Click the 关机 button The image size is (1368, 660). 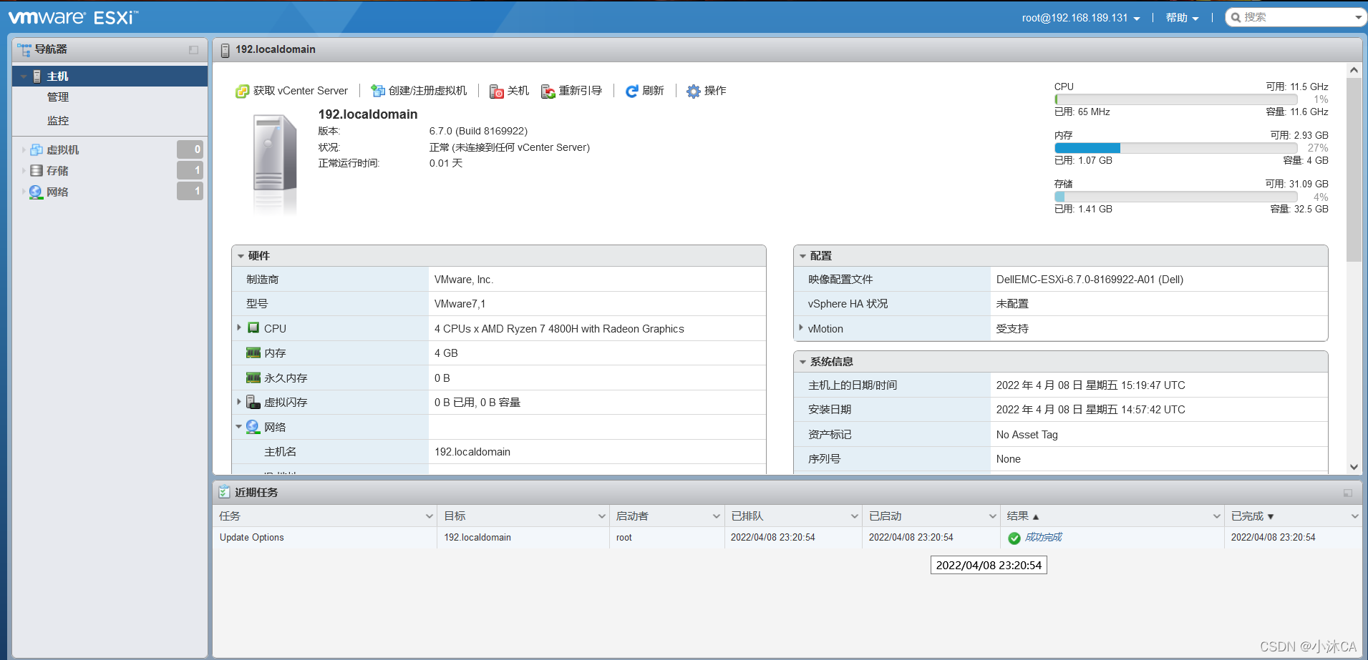click(x=510, y=91)
